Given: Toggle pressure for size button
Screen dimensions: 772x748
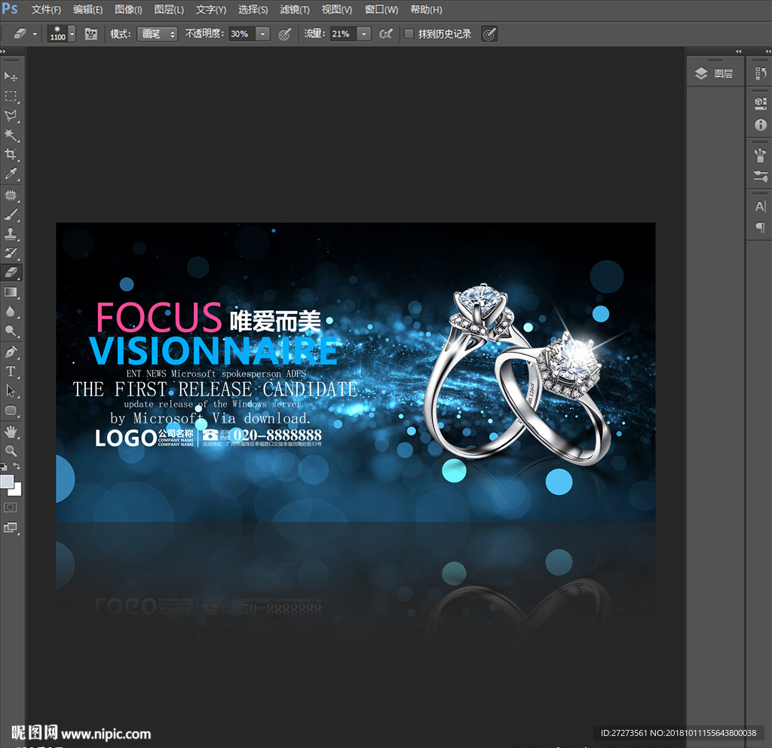Looking at the screenshot, I should [x=489, y=34].
